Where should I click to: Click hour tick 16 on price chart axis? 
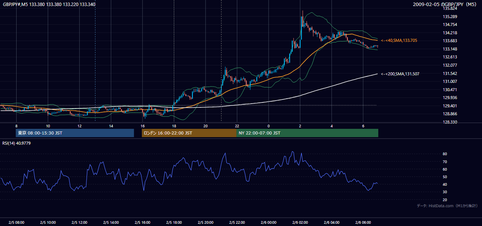(143, 126)
